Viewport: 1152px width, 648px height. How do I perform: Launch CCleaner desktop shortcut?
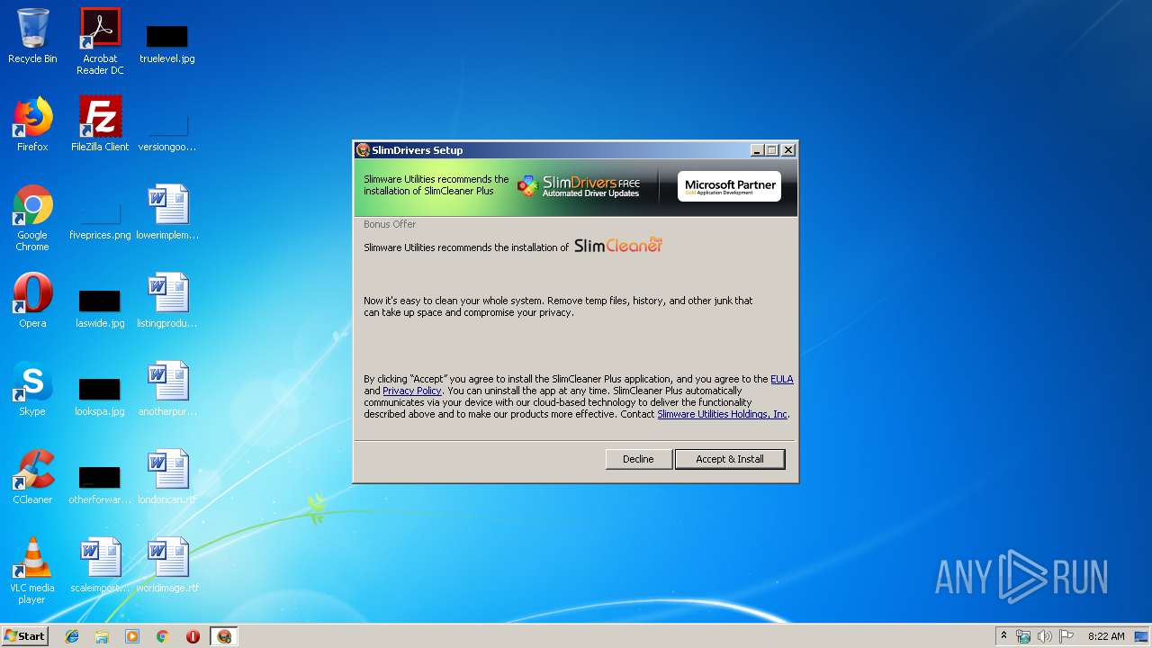(x=32, y=477)
